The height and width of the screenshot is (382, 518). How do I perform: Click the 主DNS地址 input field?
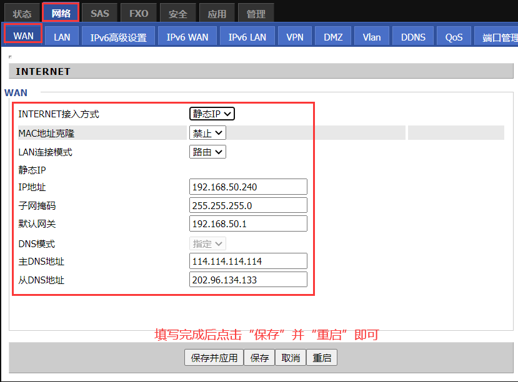coord(248,261)
